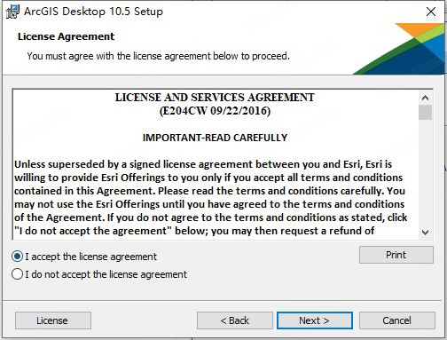Click the Esri colored banner graphic
The height and width of the screenshot is (340, 447).
(x=399, y=49)
